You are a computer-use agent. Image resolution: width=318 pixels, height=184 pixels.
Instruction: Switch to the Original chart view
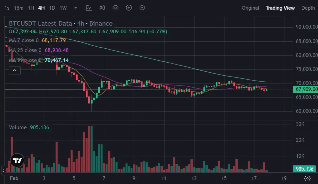[250, 8]
